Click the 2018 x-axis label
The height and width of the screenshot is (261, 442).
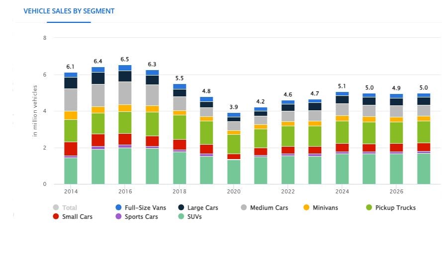[x=179, y=192]
